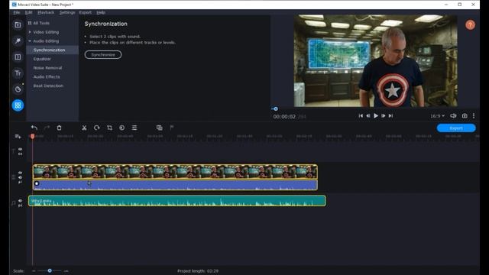489x275 pixels.
Task: Open the Filters magic wand icon
Action: [18, 40]
